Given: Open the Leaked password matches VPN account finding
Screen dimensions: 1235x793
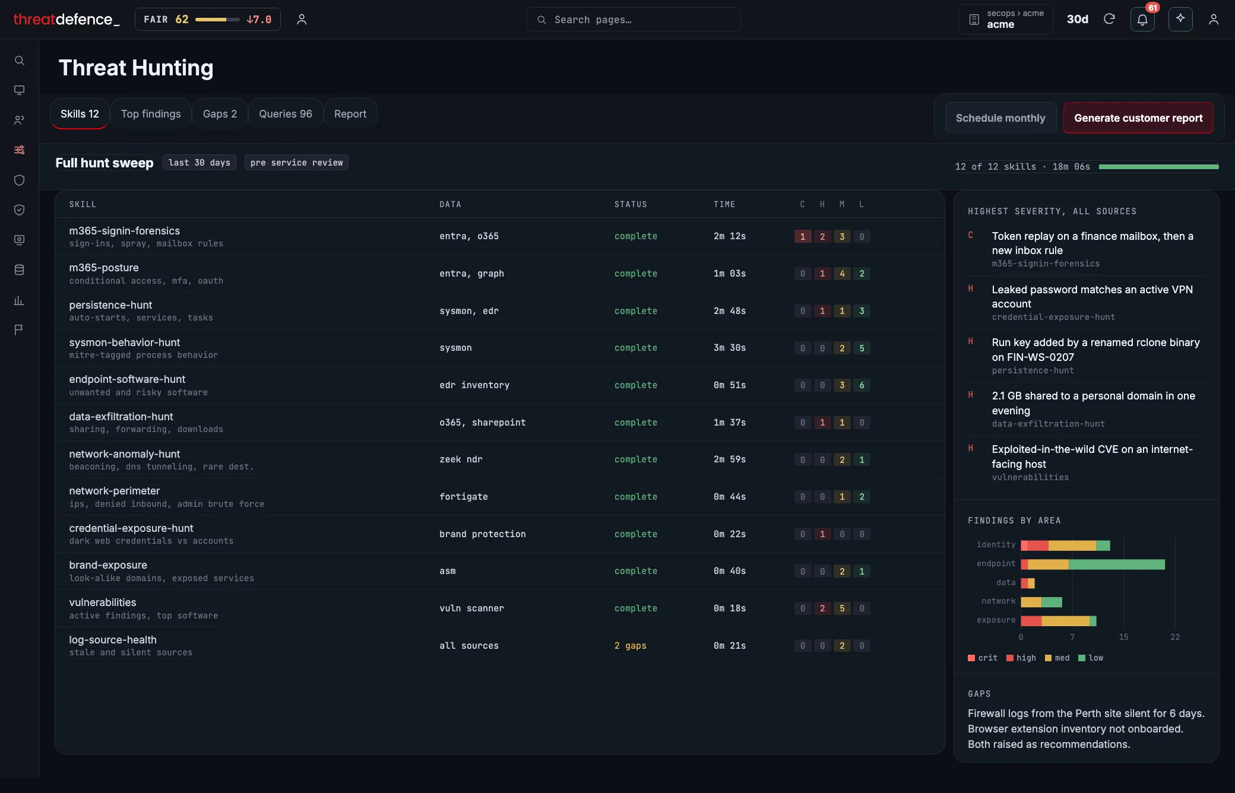Looking at the screenshot, I should click(1086, 303).
